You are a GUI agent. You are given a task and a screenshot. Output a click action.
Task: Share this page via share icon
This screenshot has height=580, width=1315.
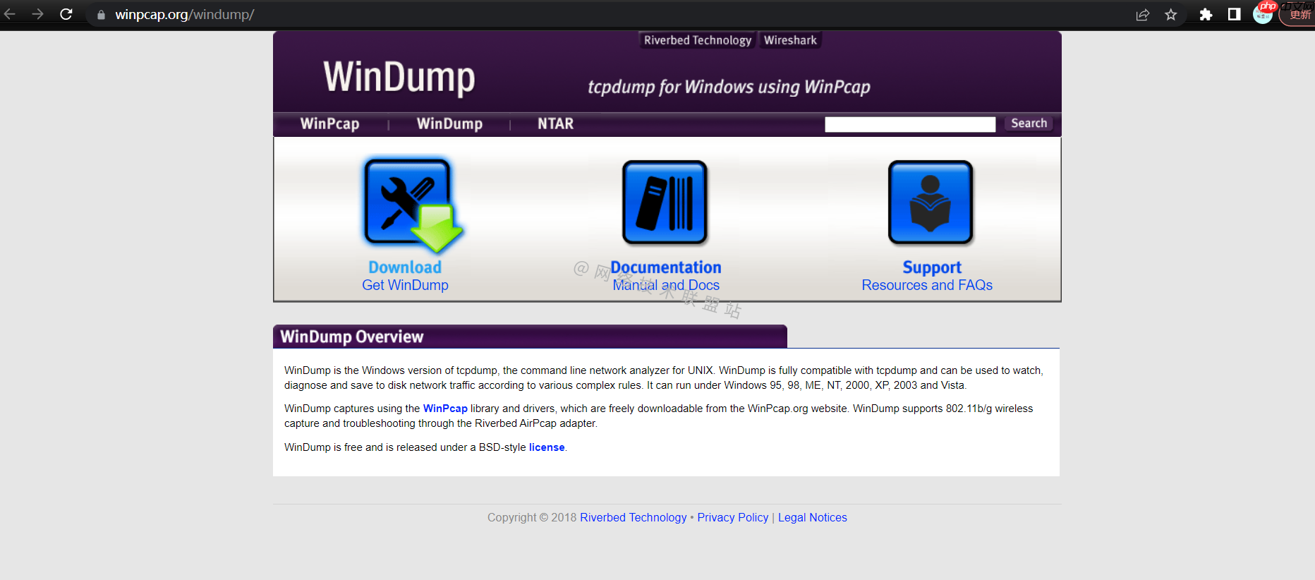coord(1143,15)
